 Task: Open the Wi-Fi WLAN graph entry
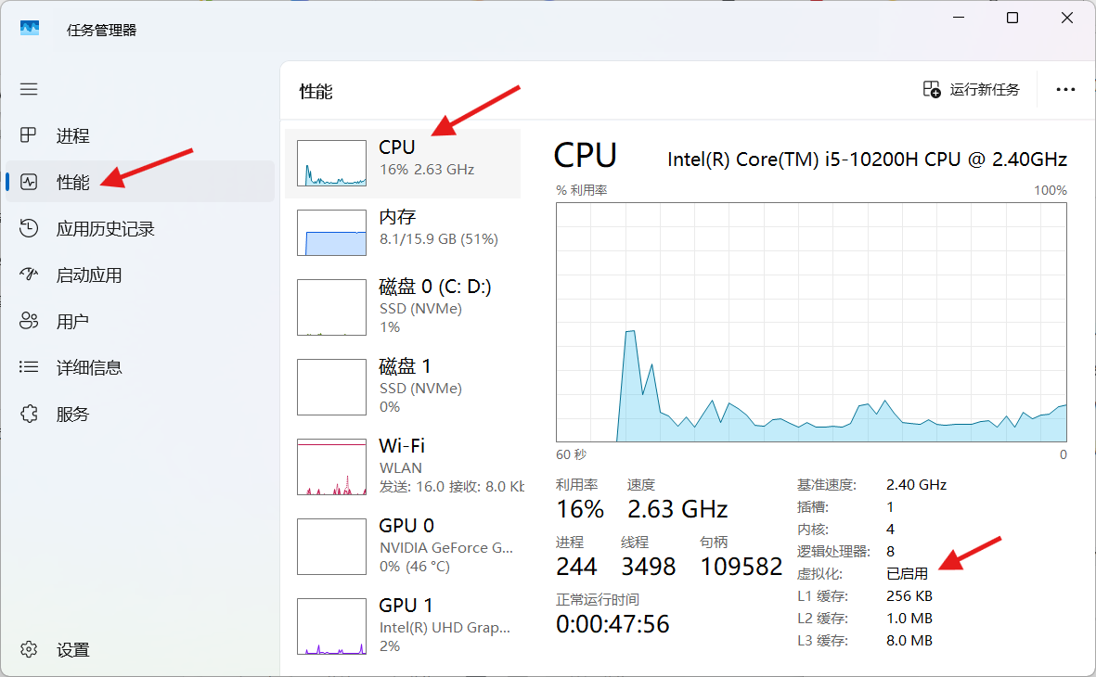pos(403,466)
